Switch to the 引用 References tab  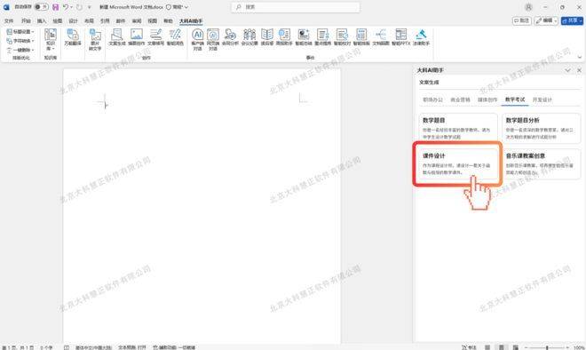[105, 21]
